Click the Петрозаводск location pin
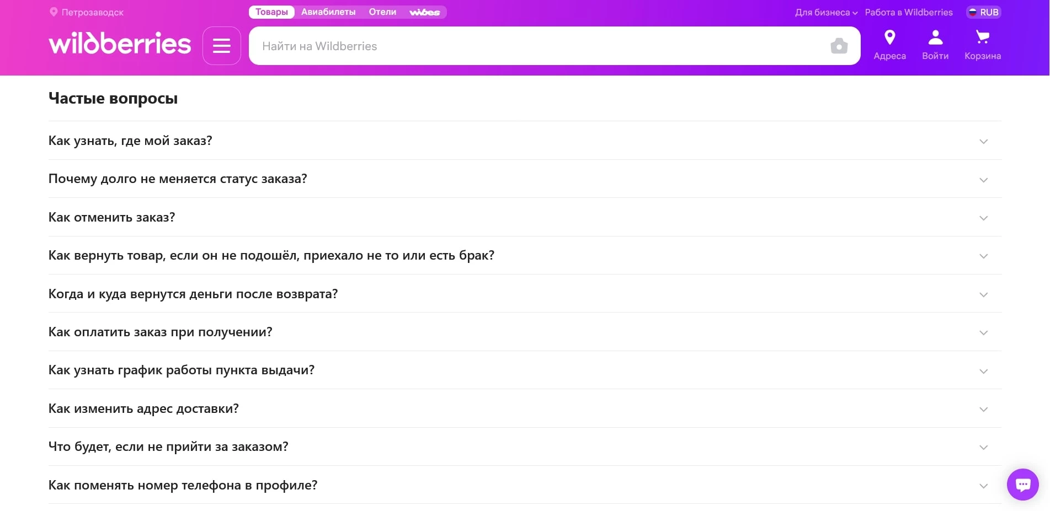The width and height of the screenshot is (1050, 511). (x=54, y=12)
